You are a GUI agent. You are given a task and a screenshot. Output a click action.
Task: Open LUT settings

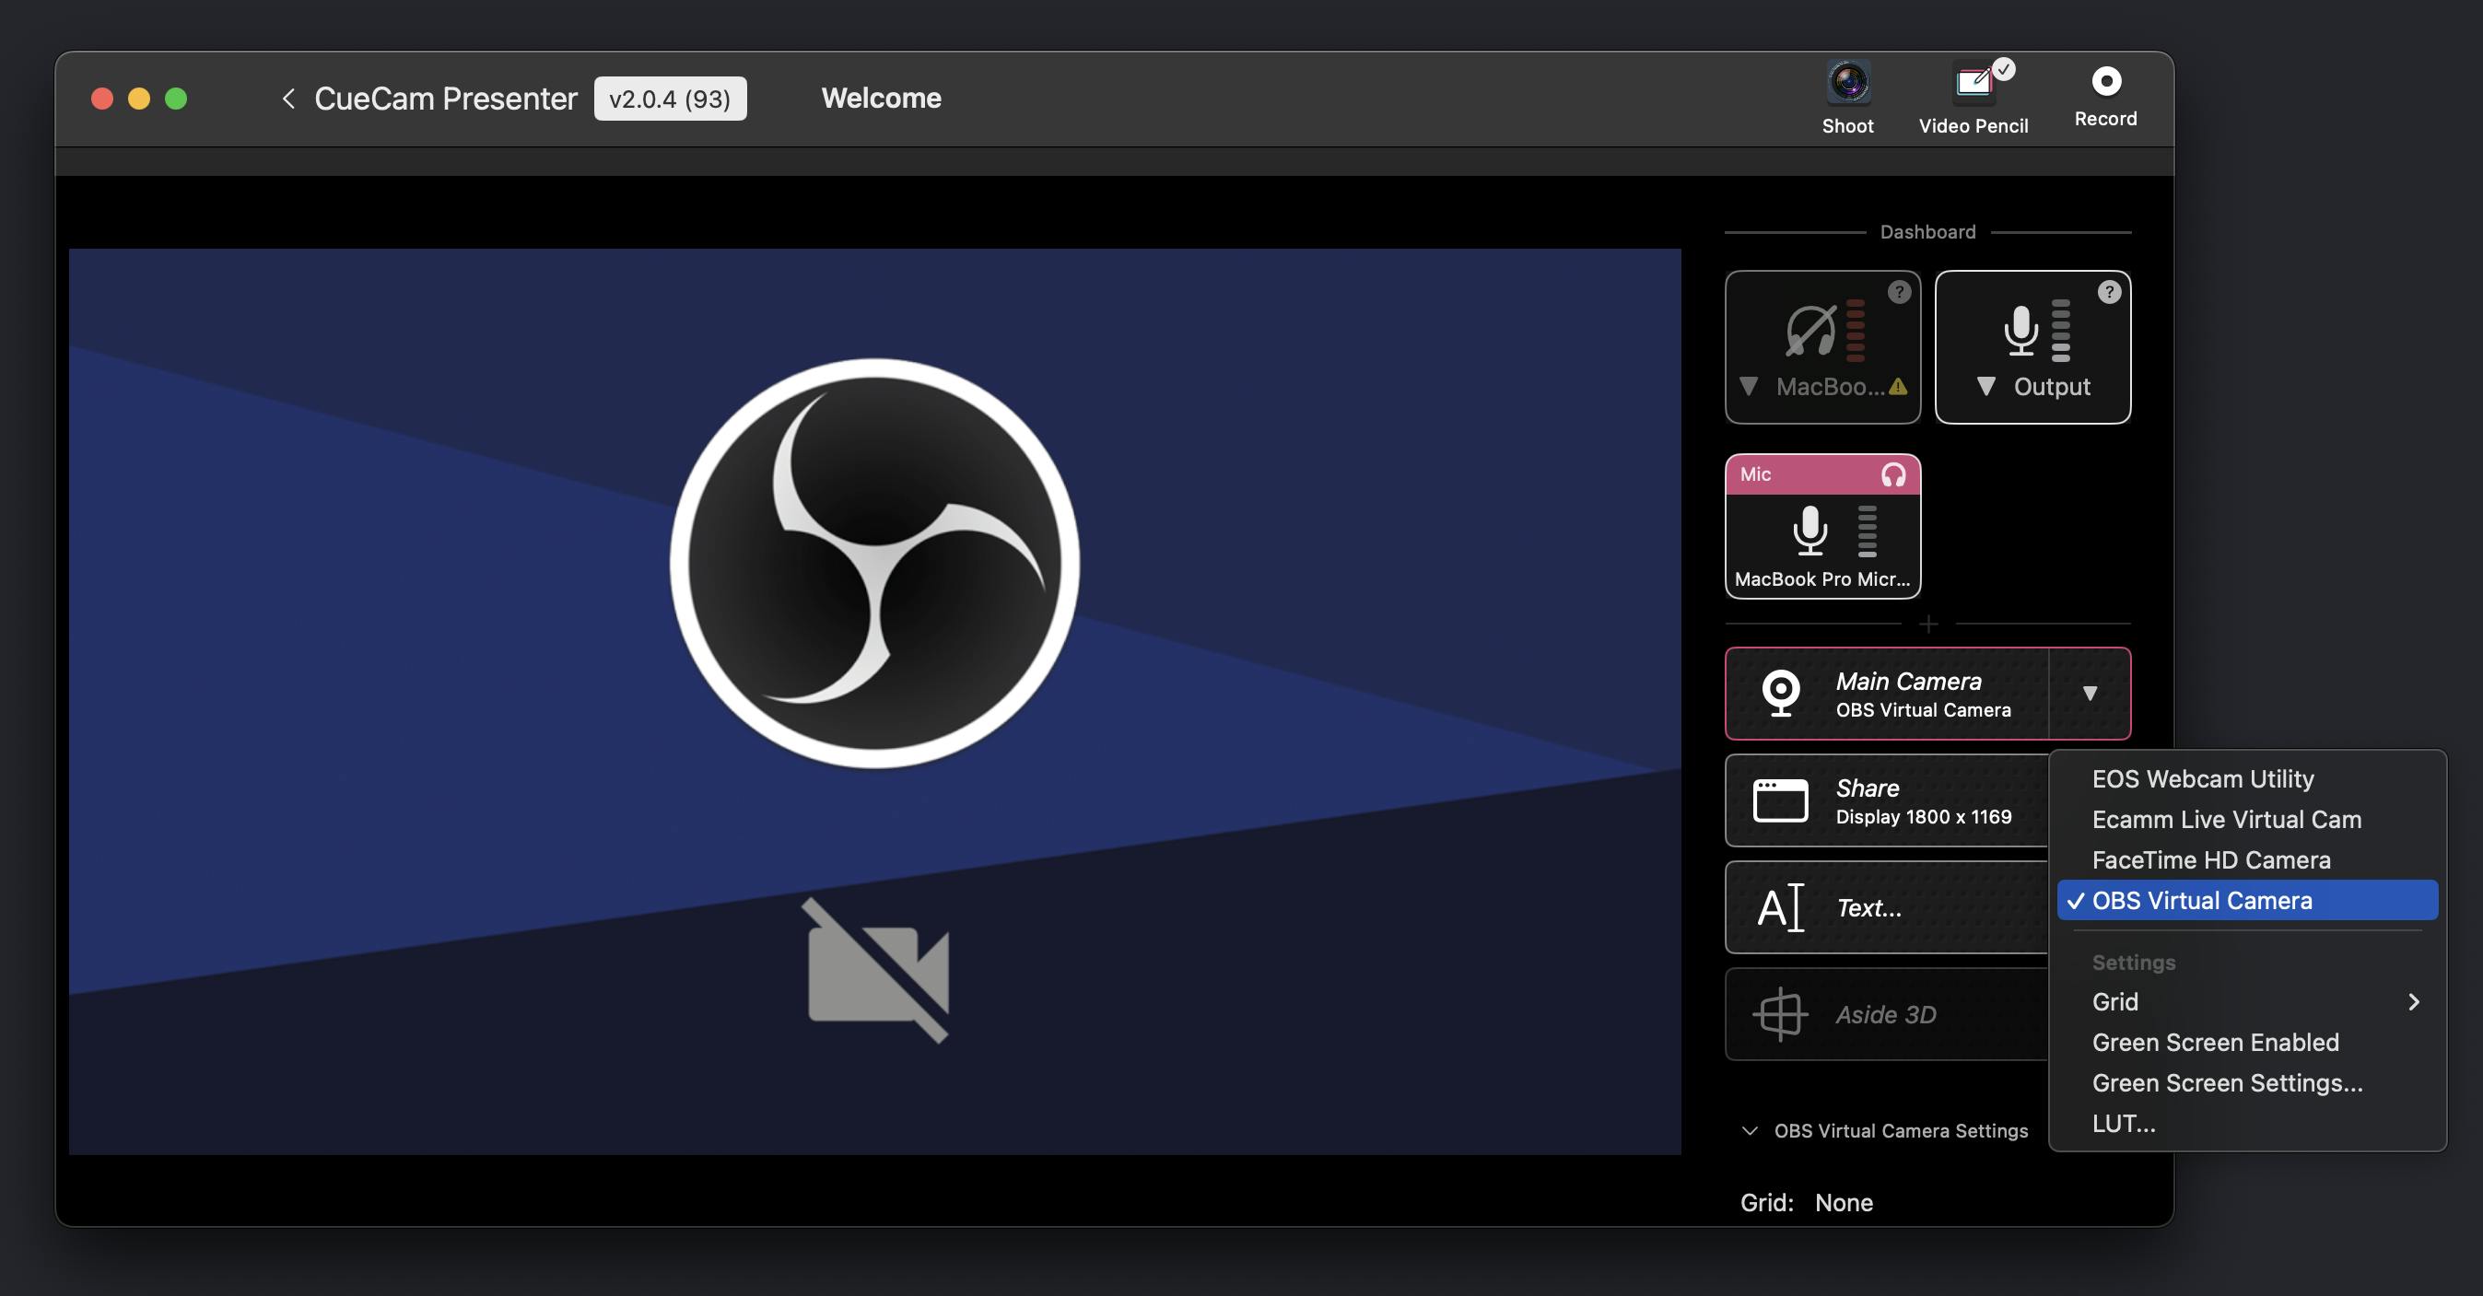click(2124, 1122)
